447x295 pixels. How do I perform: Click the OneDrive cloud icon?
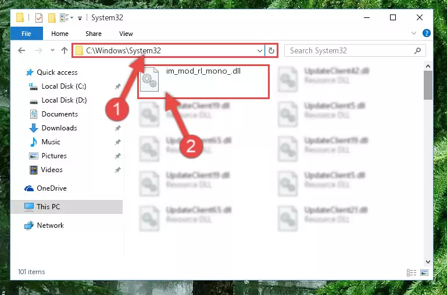(29, 188)
